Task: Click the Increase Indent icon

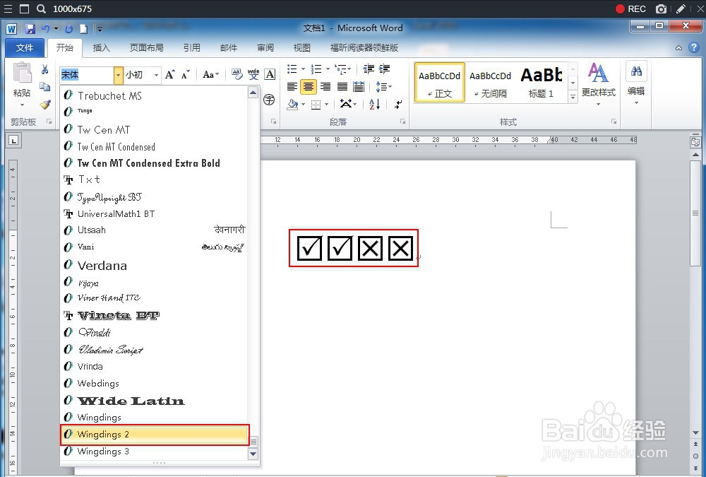Action: pyautogui.click(x=385, y=69)
